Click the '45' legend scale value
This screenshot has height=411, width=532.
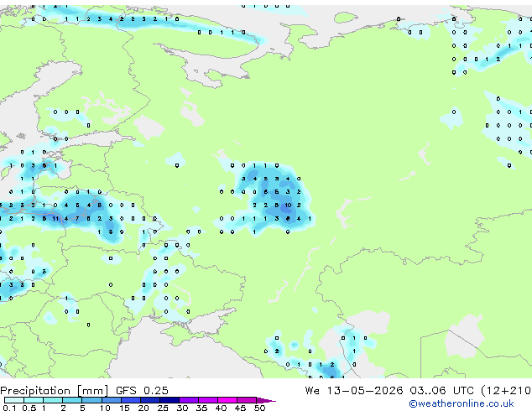241,408
